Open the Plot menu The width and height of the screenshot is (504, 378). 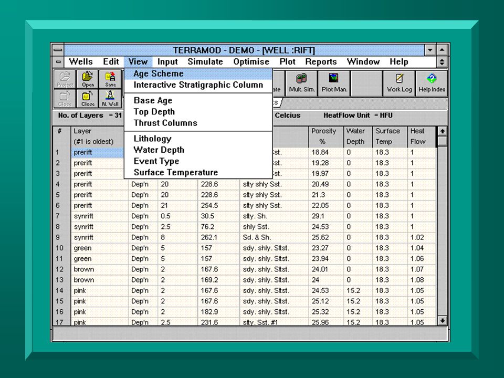click(287, 62)
